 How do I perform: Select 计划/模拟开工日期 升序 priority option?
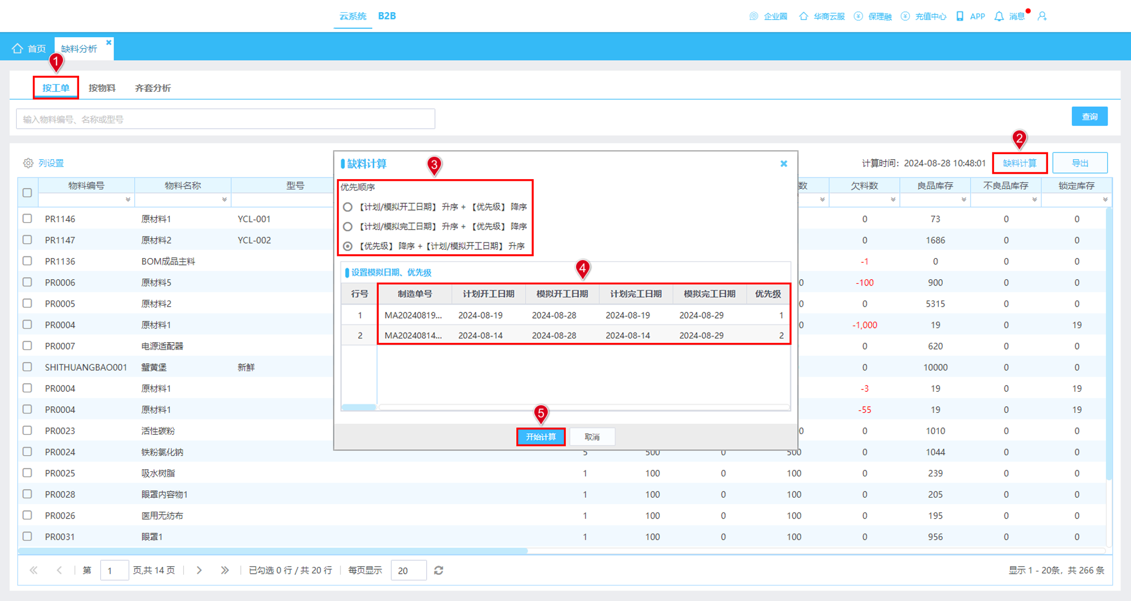[x=348, y=207]
